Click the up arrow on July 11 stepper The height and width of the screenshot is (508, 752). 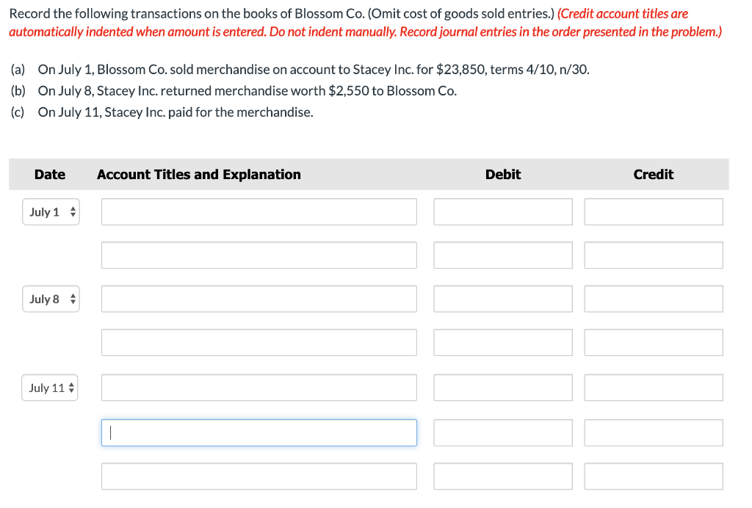[x=71, y=385]
